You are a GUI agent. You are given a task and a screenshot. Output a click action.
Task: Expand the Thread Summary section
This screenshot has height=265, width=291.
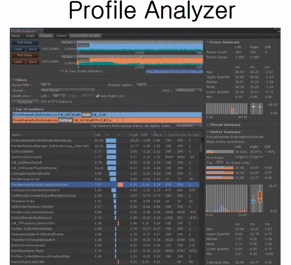(x=208, y=125)
